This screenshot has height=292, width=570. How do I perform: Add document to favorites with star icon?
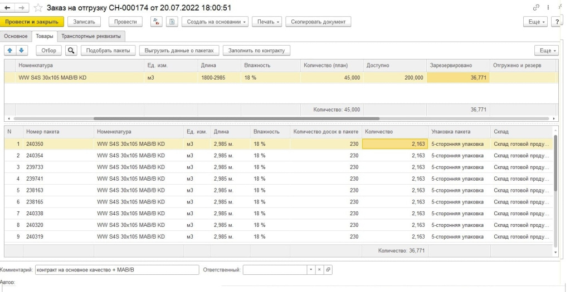coord(38,8)
